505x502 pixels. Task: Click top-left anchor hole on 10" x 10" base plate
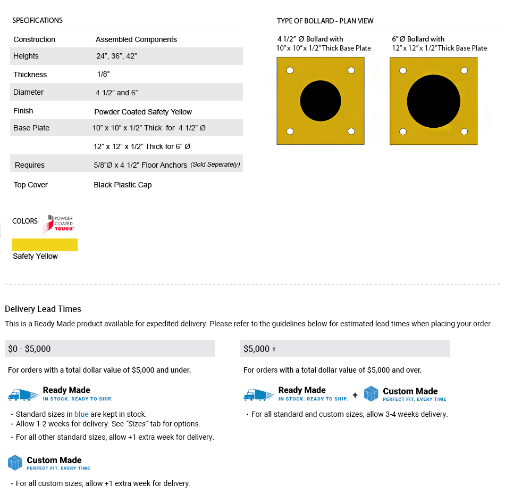click(x=290, y=70)
